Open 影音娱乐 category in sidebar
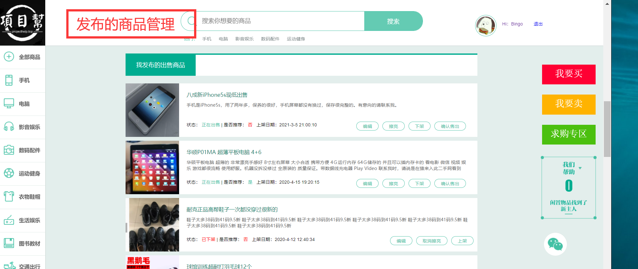This screenshot has width=638, height=269. (29, 127)
